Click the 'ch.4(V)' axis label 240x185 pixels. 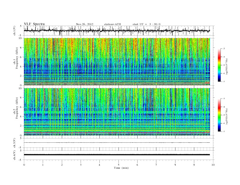(15, 155)
